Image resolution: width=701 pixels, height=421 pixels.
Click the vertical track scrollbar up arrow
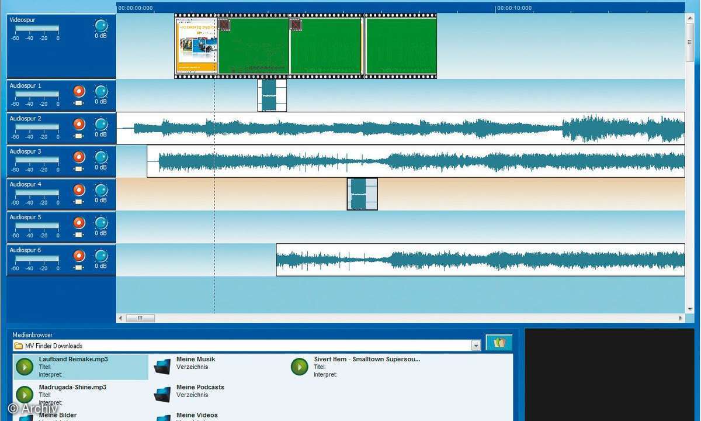coord(690,18)
